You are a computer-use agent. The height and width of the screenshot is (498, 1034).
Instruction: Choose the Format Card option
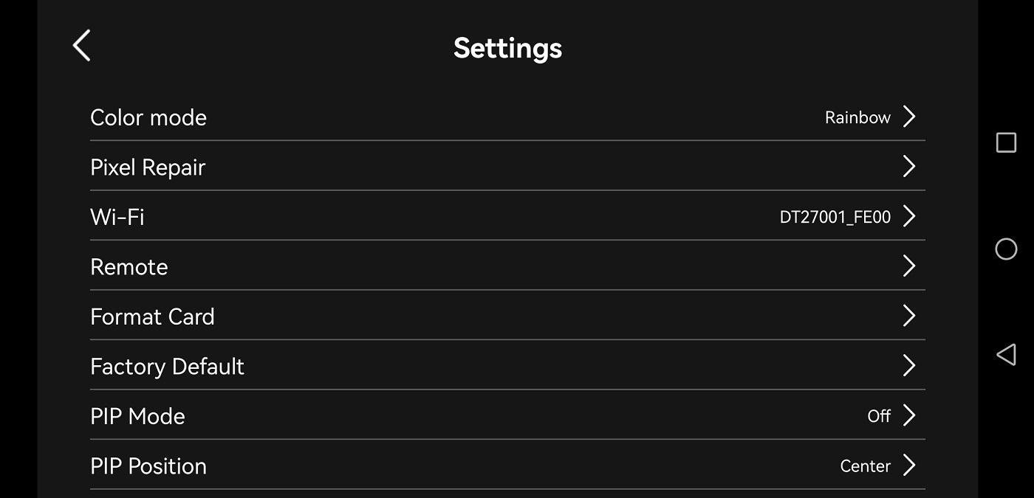(x=152, y=317)
